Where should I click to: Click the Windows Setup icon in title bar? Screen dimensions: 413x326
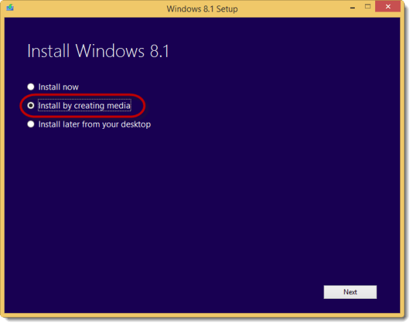(10, 7)
